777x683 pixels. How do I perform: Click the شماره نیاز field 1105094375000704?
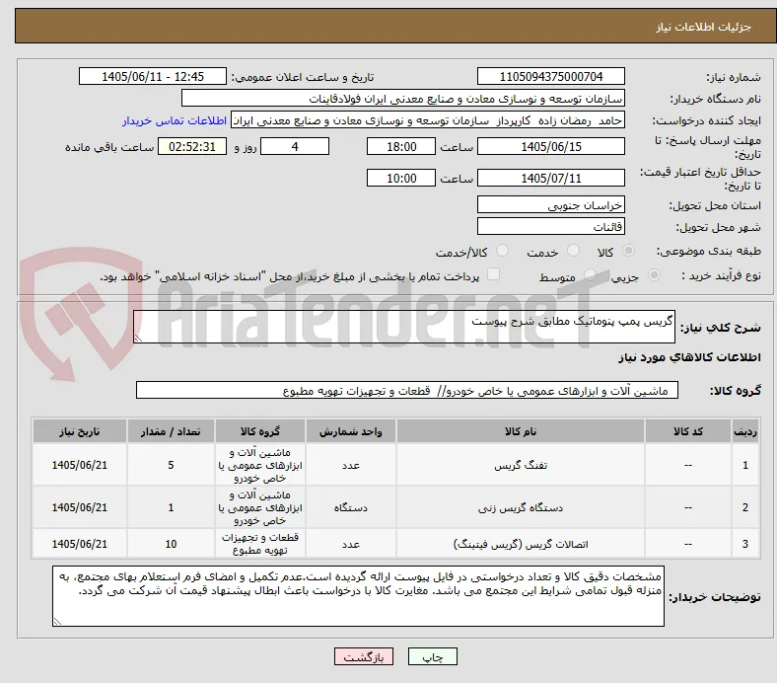(550, 77)
